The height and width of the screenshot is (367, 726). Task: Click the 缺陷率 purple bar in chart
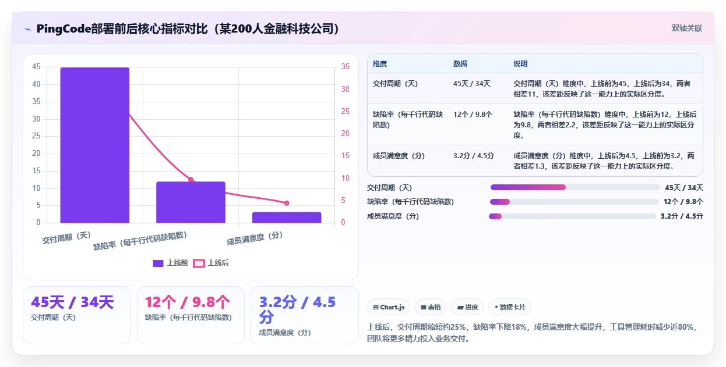pos(191,202)
